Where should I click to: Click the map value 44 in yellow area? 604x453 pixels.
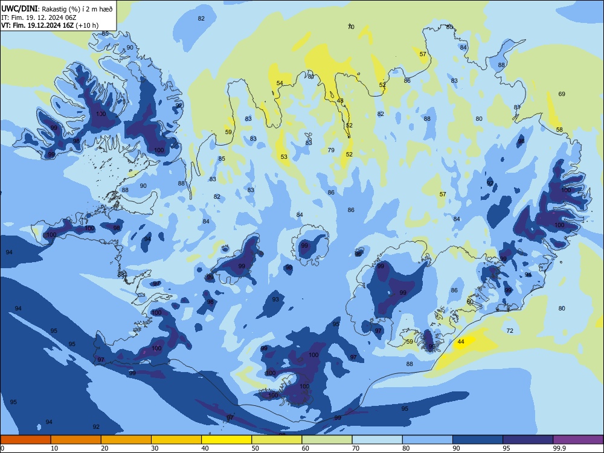[461, 342]
